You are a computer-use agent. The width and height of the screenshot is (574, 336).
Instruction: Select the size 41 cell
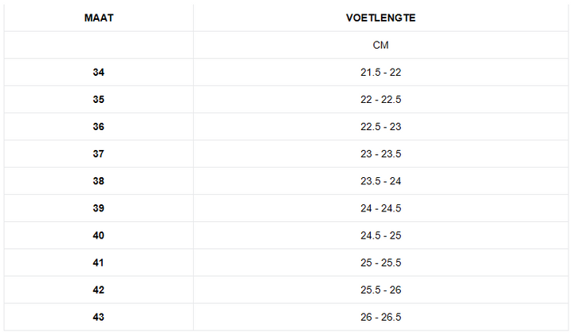(99, 263)
